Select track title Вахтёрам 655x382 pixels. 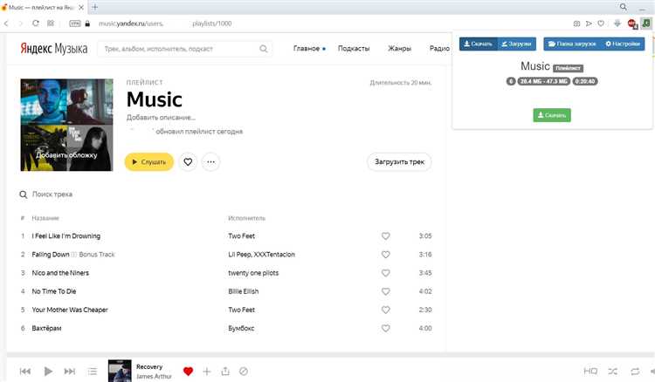point(46,328)
